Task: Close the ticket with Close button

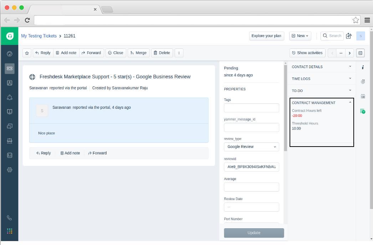Action: click(x=116, y=53)
